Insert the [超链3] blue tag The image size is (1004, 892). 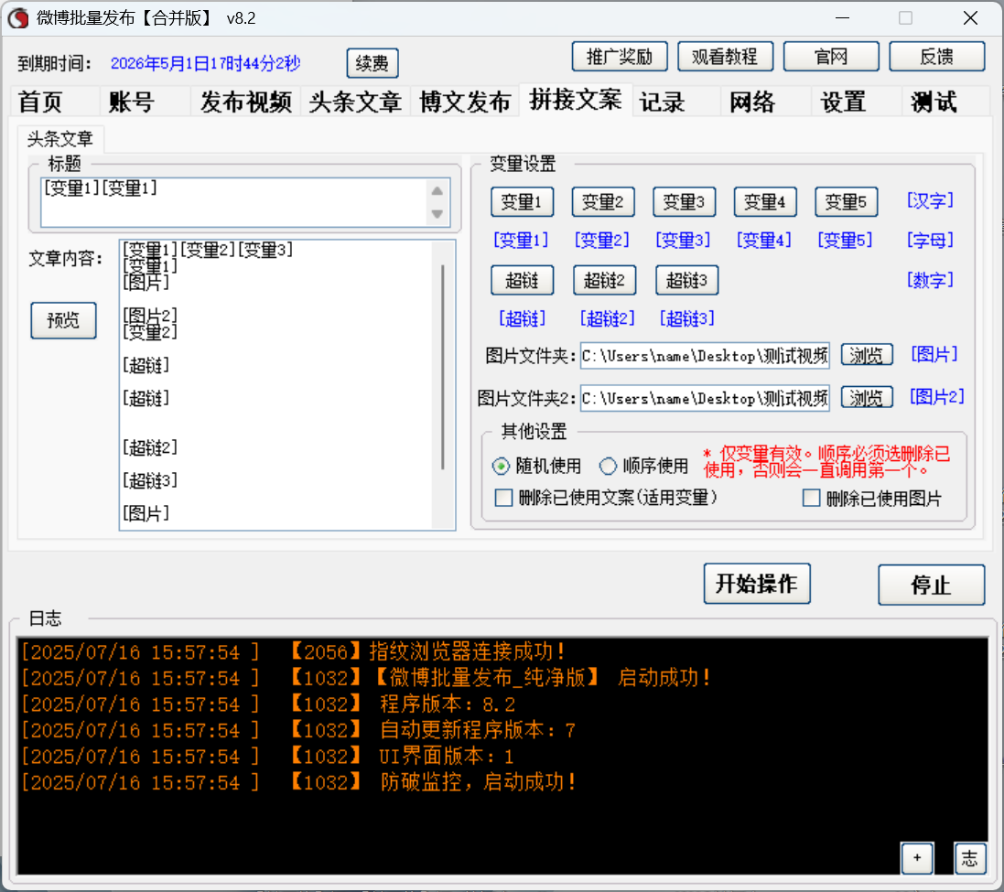[x=687, y=318]
